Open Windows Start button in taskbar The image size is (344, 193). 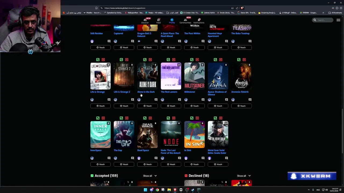tap(145, 190)
